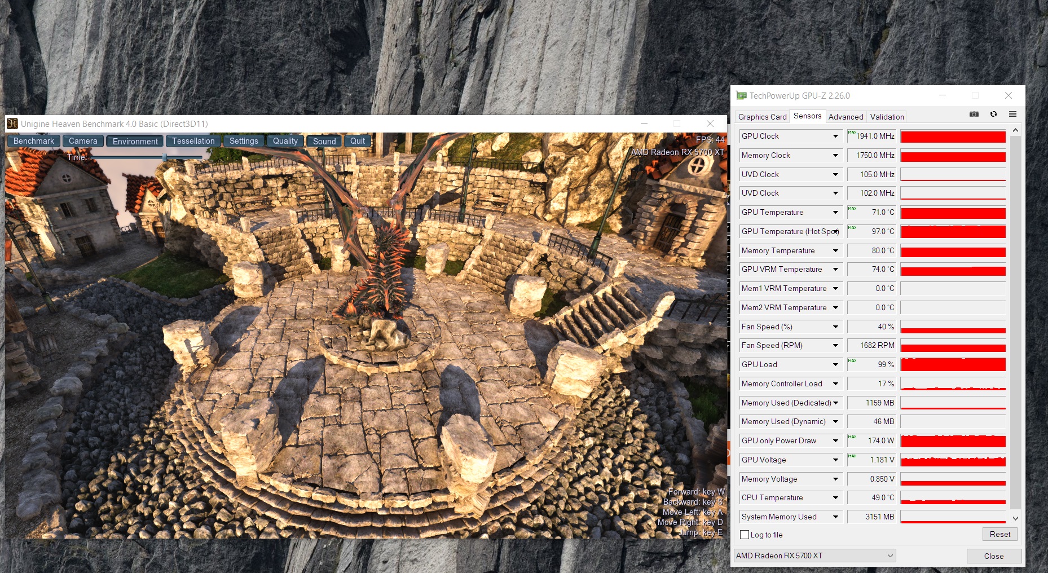The width and height of the screenshot is (1048, 573).
Task: Click the Memory Clock value 1750.0 MHz
Action: [x=872, y=155]
